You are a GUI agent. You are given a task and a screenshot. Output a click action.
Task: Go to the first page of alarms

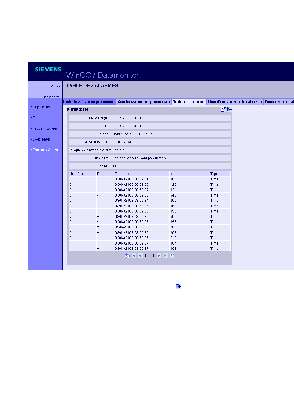coord(134,256)
